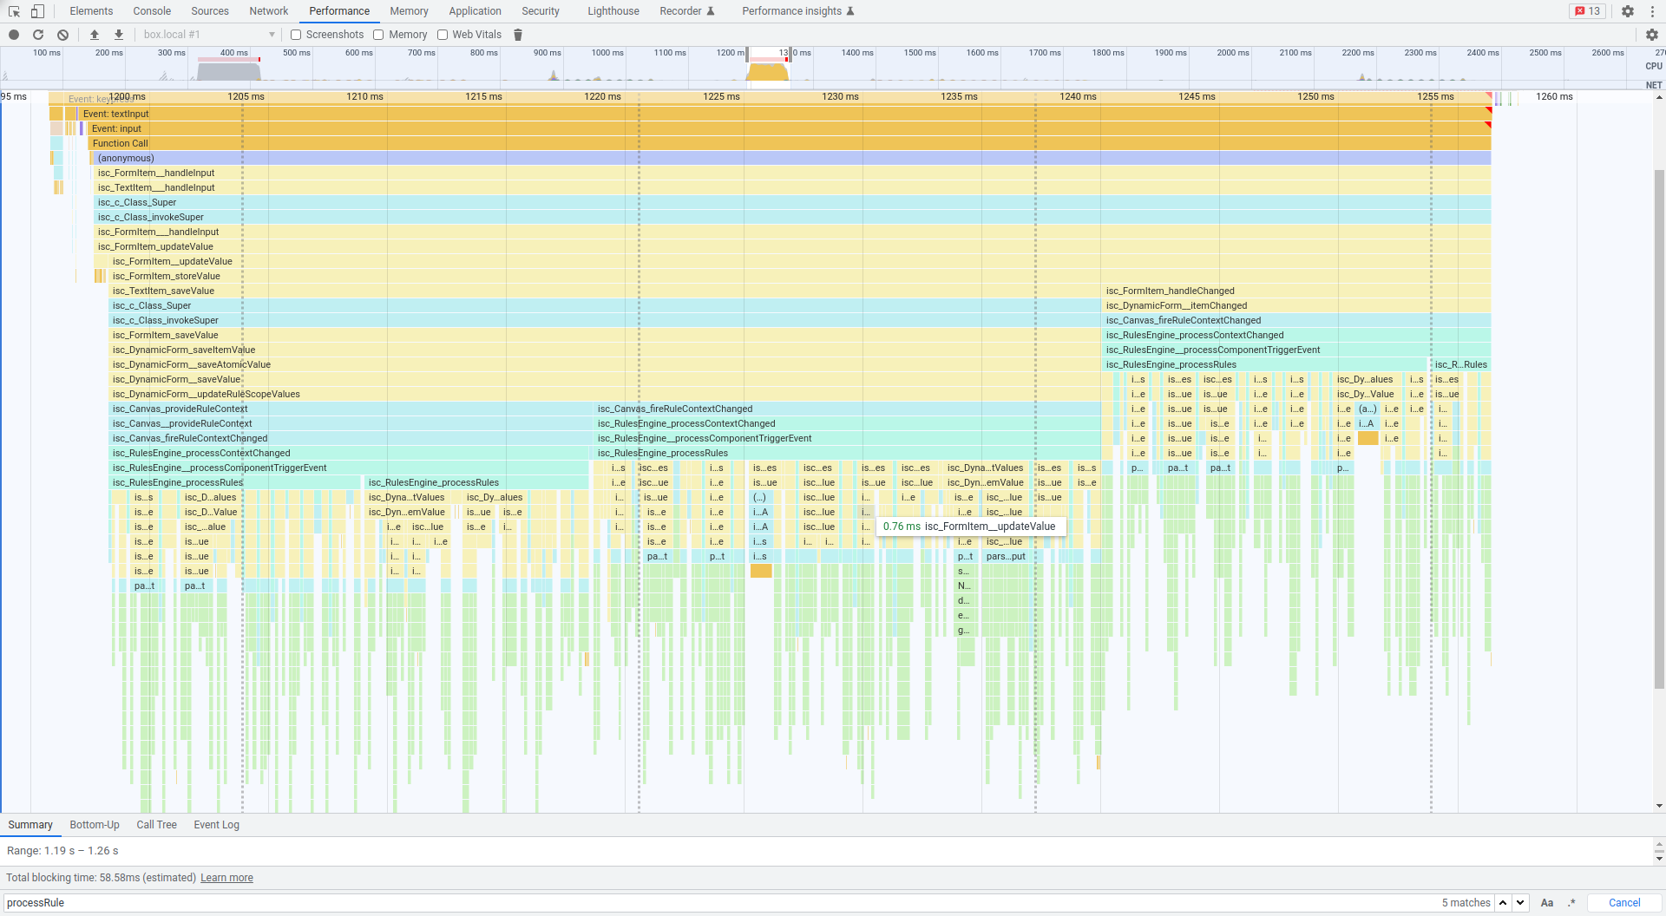Image resolution: width=1666 pixels, height=916 pixels.
Task: Click the inspect element picker icon
Action: point(14,11)
